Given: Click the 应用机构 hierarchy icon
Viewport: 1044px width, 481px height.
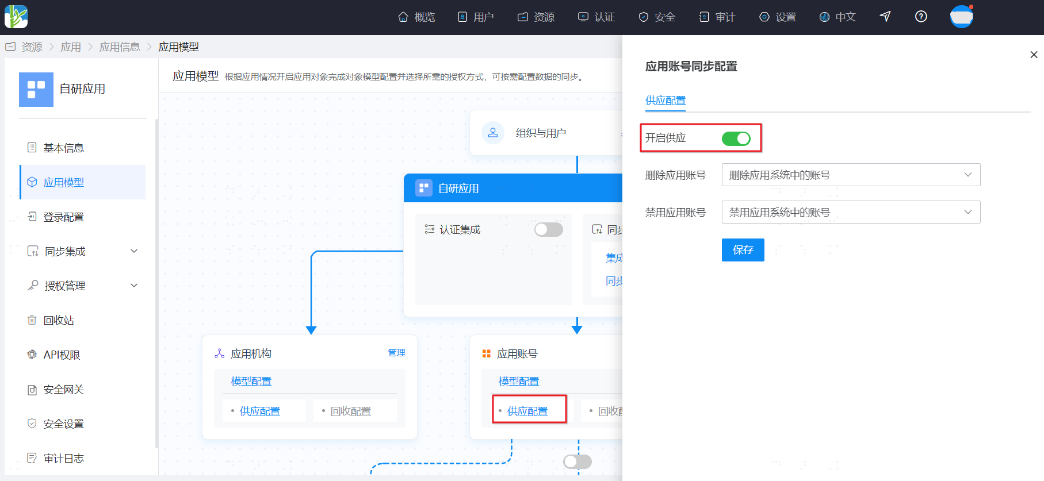Looking at the screenshot, I should pyautogui.click(x=219, y=354).
